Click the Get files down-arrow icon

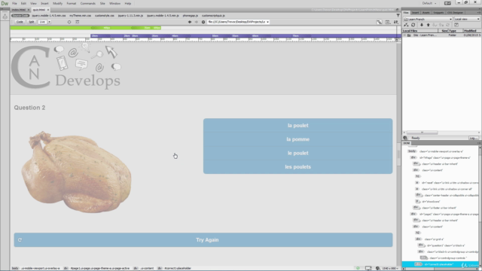coord(422,25)
